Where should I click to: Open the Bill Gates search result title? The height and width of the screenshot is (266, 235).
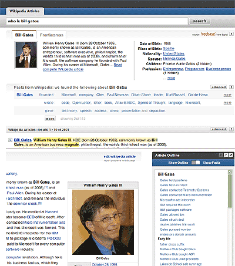coord(23,140)
